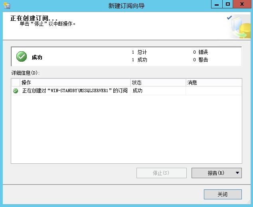Click the 停止(S) button
This screenshot has height=207, width=253.
161,173
